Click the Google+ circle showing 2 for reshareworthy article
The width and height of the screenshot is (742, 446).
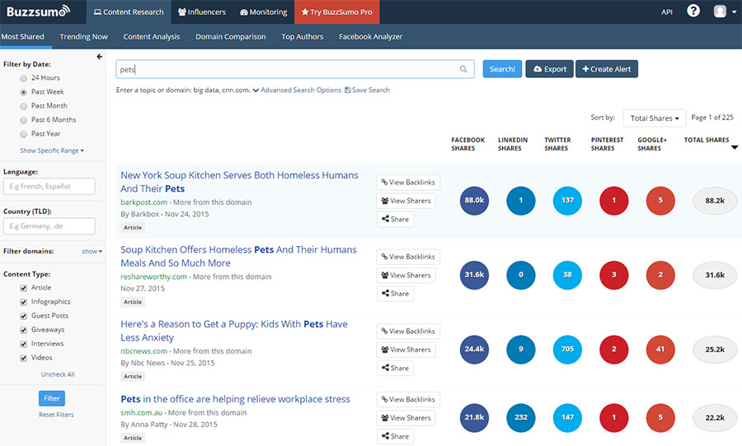pos(660,275)
